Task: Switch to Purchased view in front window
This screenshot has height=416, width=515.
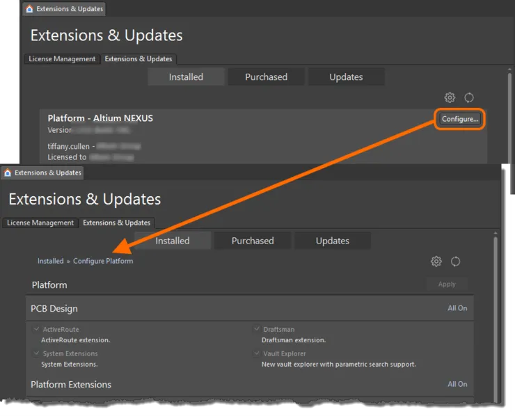Action: pyautogui.click(x=253, y=241)
